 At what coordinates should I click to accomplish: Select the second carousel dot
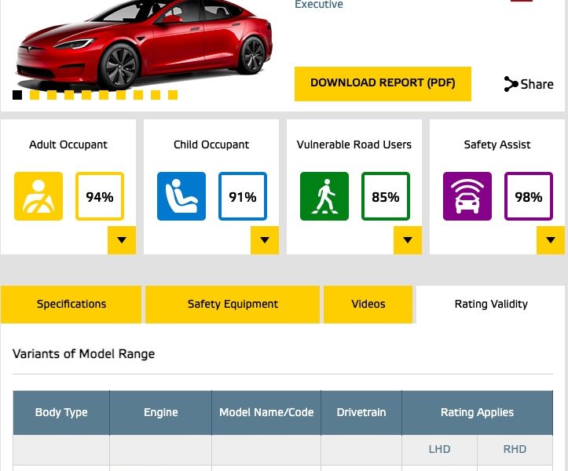click(x=35, y=95)
